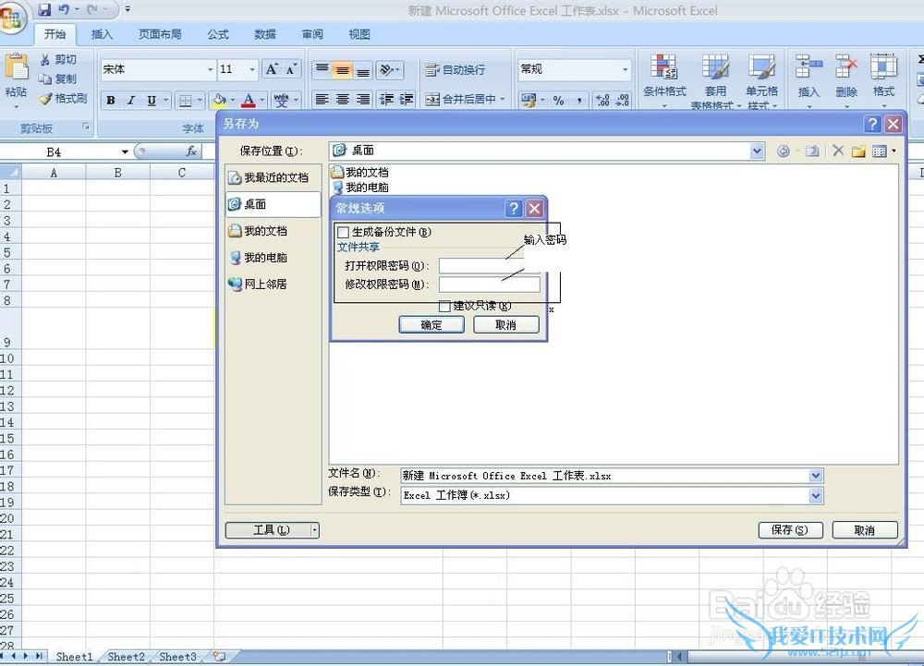Save workbook from quick access toolbar
924x666 pixels.
[44, 9]
